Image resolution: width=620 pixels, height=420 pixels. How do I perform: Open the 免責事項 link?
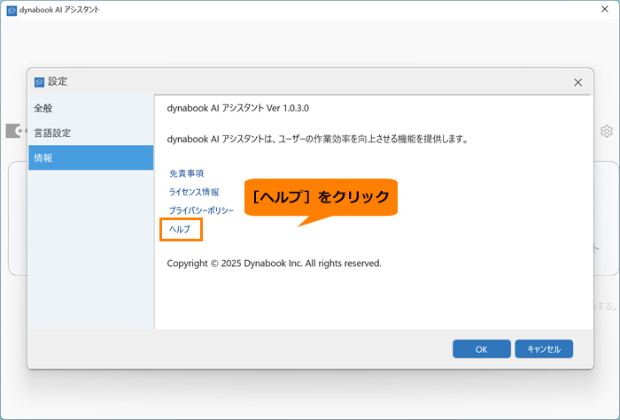point(186,173)
